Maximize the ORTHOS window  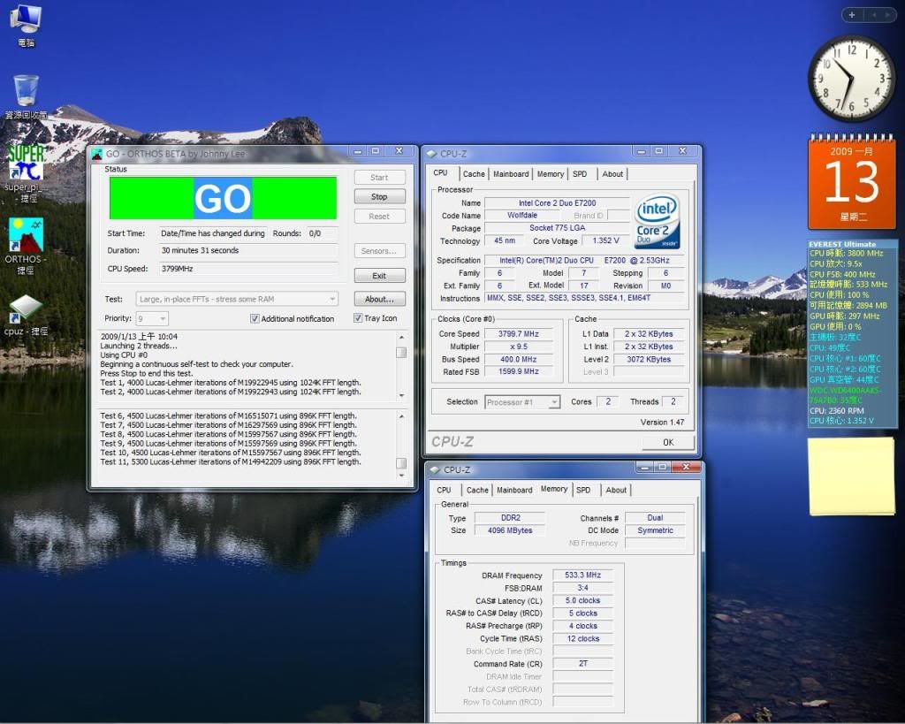coord(376,151)
